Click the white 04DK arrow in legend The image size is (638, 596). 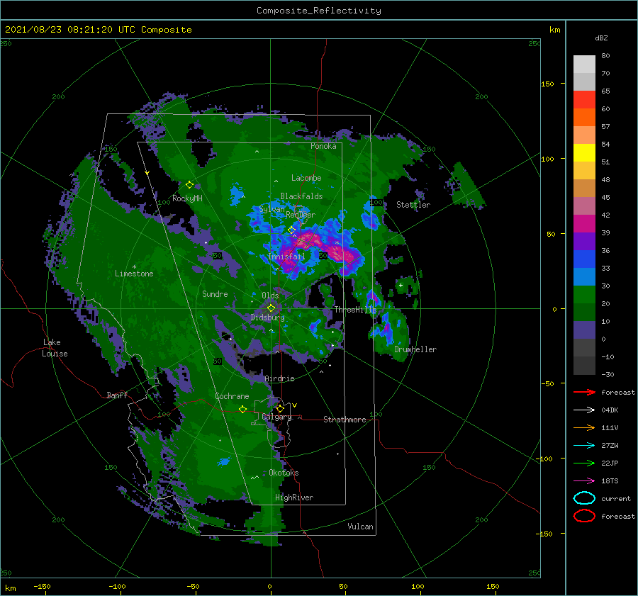pyautogui.click(x=584, y=410)
